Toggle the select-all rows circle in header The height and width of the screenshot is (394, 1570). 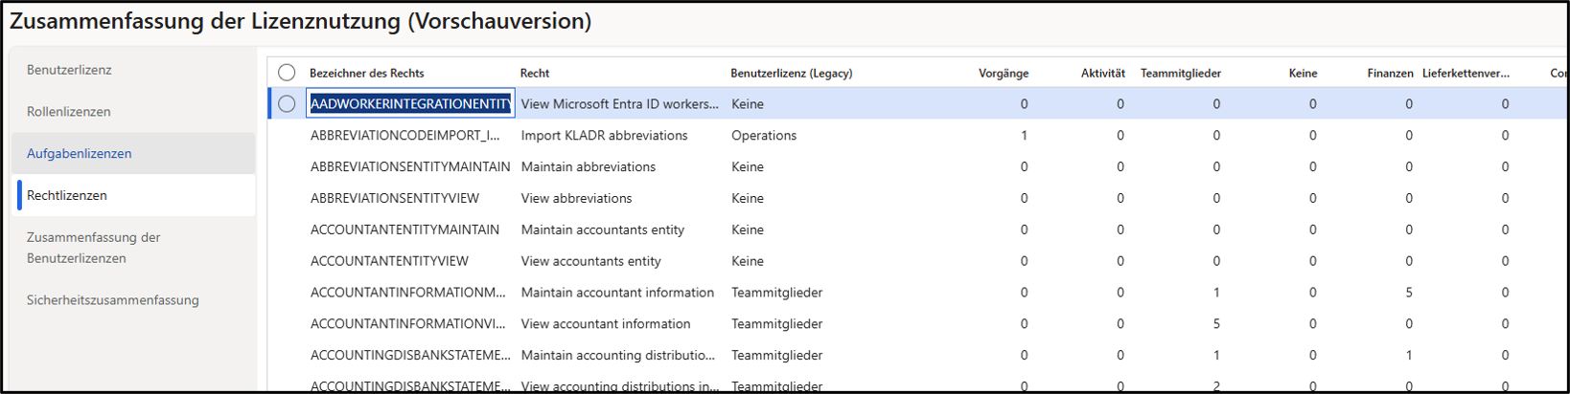pyautogui.click(x=287, y=73)
